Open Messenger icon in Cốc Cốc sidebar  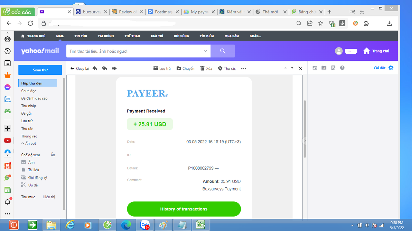[7, 87]
